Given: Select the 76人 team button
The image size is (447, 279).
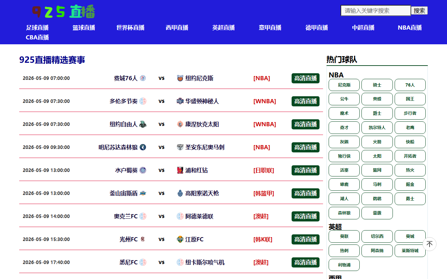Looking at the screenshot, I should pyautogui.click(x=410, y=85).
